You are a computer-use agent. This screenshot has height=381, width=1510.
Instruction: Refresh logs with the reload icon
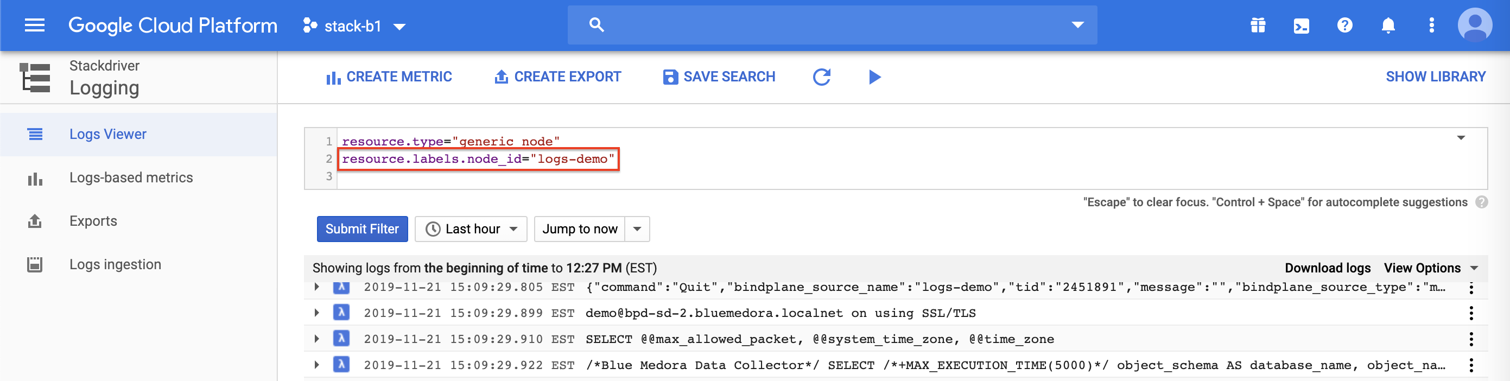822,77
